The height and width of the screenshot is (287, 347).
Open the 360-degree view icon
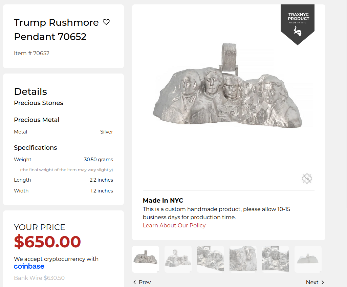coord(307,179)
